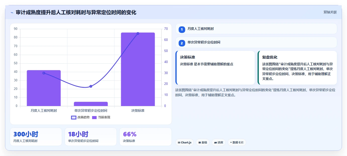Click the trend line point atop 决策标准
This screenshot has height=156, width=347.
138,33
